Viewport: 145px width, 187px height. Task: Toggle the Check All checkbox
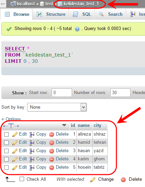(22, 179)
